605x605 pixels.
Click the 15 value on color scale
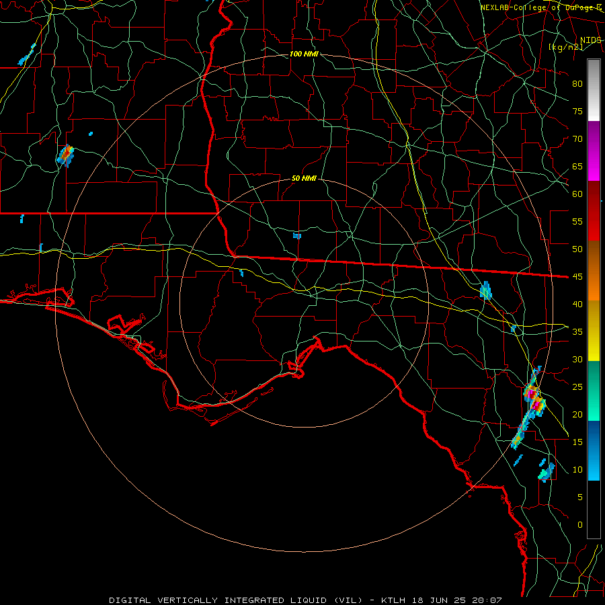577,442
